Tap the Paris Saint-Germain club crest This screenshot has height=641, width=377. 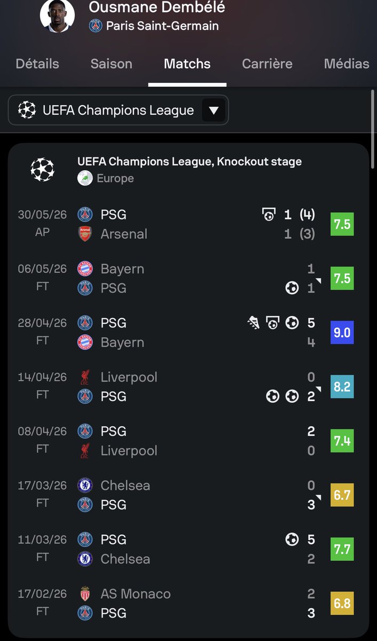click(95, 26)
